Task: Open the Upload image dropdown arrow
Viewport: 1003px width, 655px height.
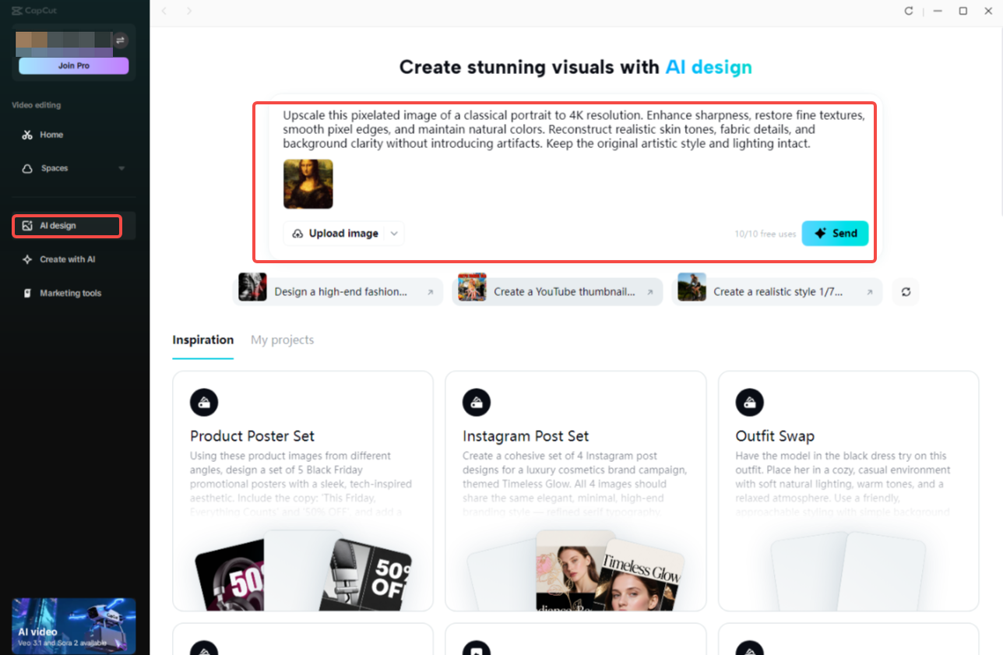Action: point(394,234)
